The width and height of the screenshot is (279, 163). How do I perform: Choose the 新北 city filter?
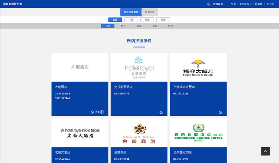pyautogui.click(x=123, y=26)
